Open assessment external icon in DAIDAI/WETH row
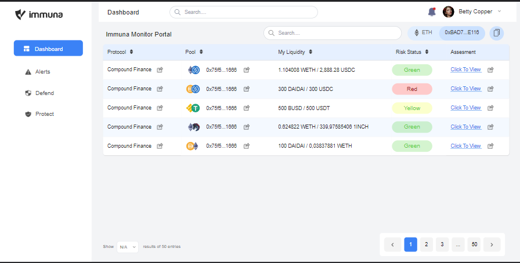The height and width of the screenshot is (263, 520). [x=490, y=146]
